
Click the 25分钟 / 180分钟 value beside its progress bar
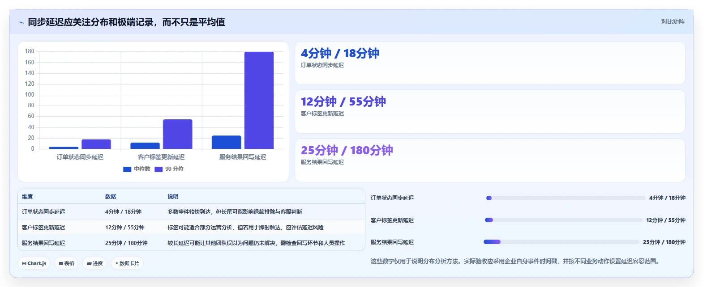pyautogui.click(x=664, y=242)
